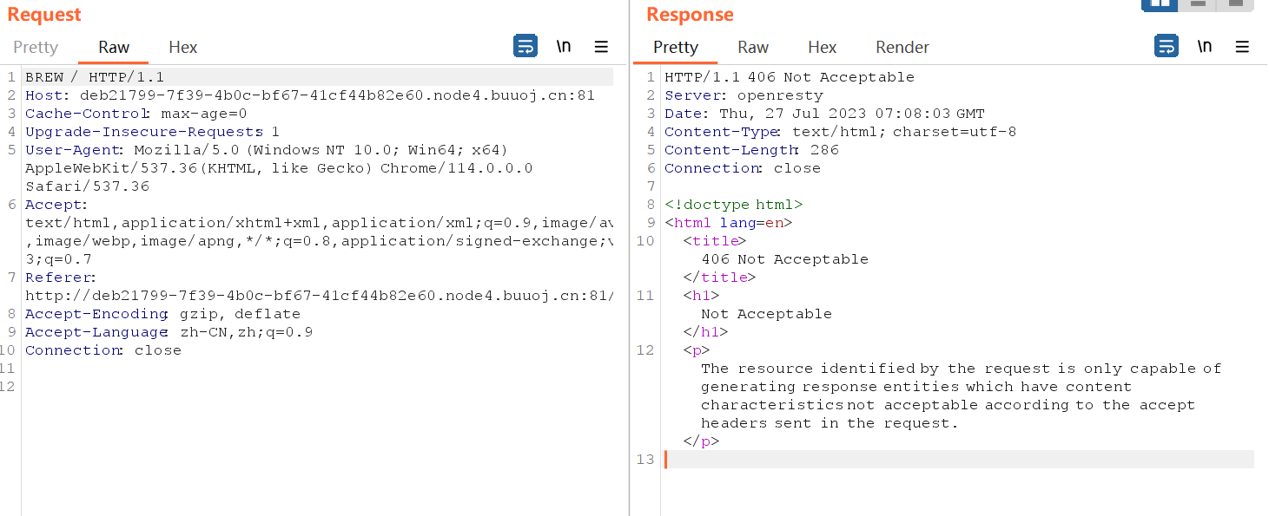Click the 406 Not Acceptable status line

point(789,77)
